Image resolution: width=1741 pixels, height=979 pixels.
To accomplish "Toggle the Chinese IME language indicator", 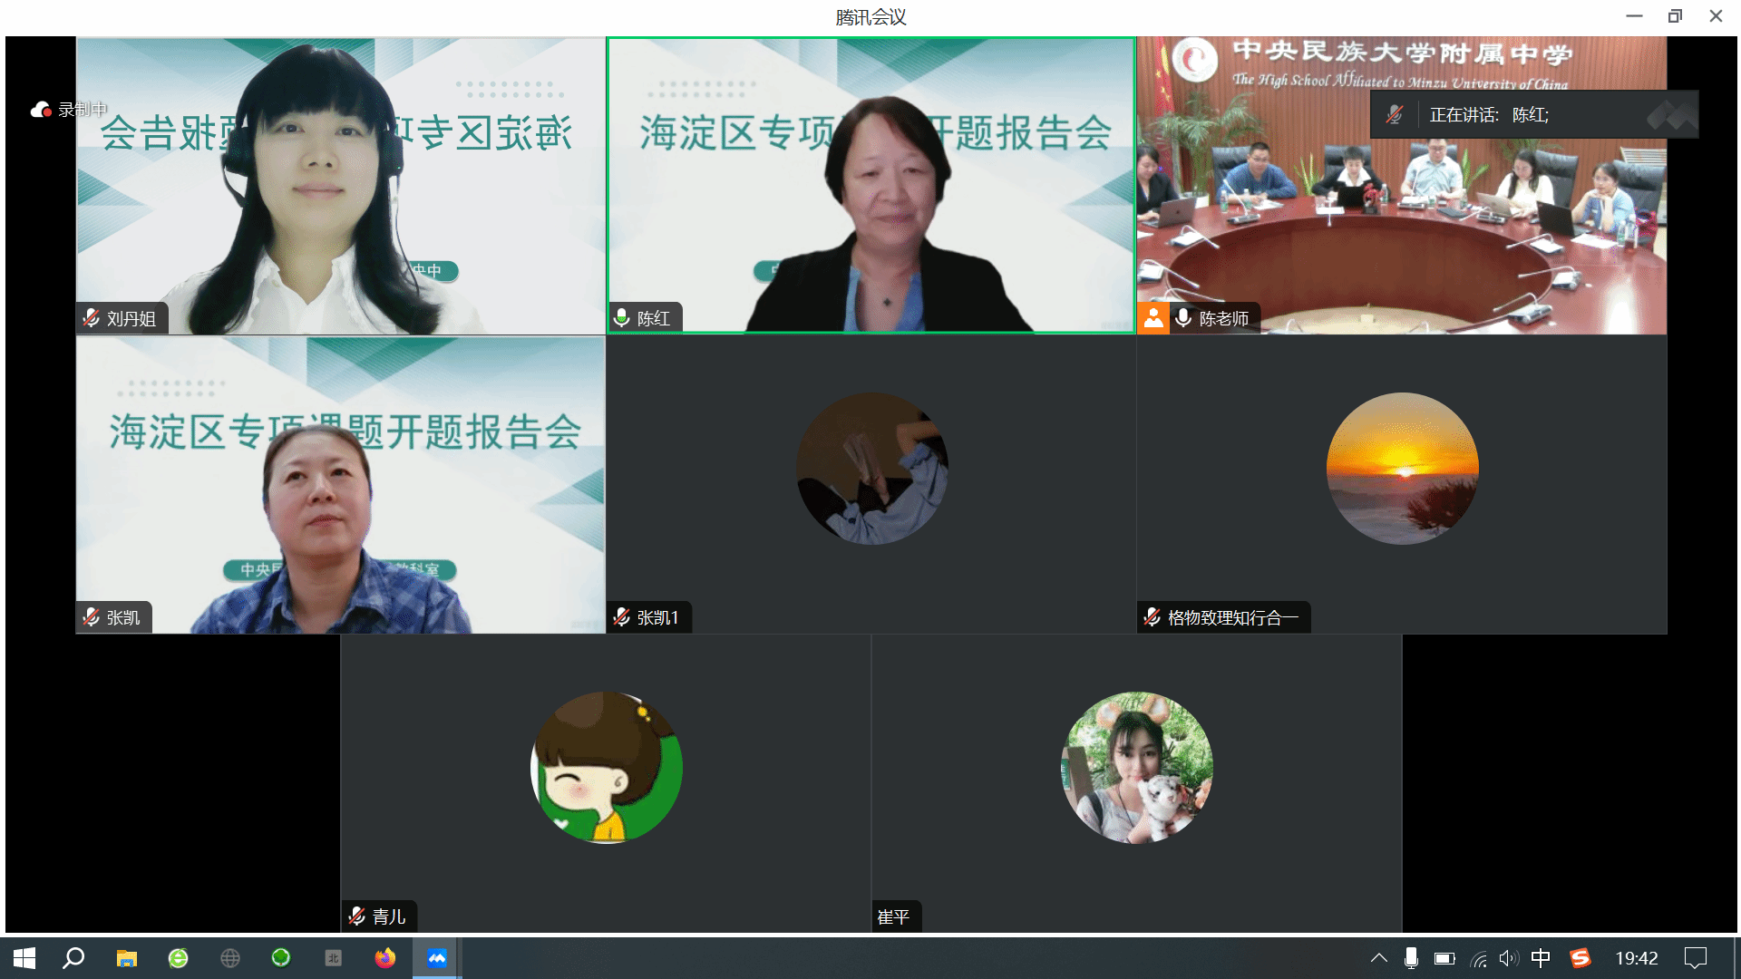I will tap(1541, 958).
